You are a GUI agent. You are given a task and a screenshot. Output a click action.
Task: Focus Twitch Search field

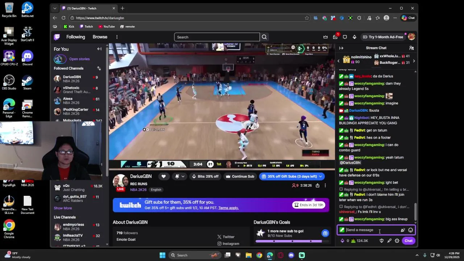[217, 37]
